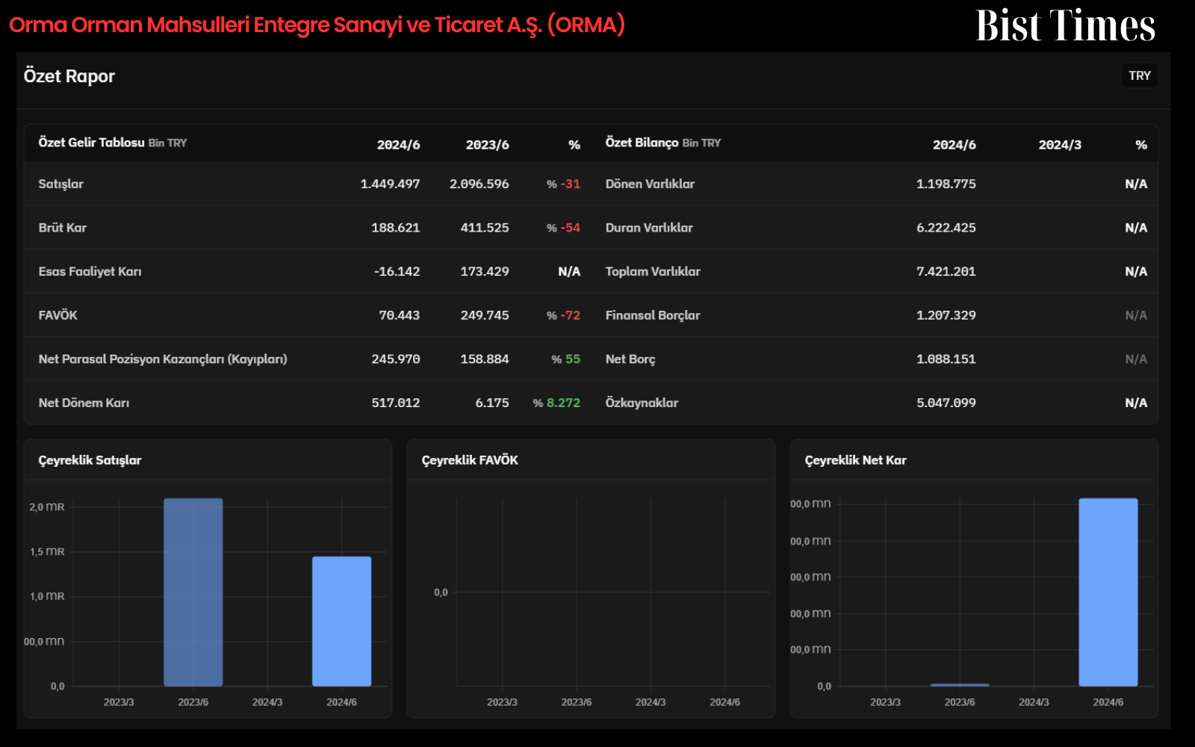
Task: Click the Net Parasal Pozisyon Kazançları label
Action: (x=163, y=359)
